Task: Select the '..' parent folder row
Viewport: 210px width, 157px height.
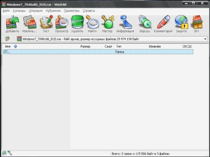Action: pyautogui.click(x=98, y=52)
